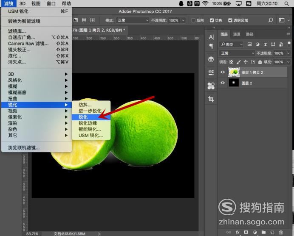This screenshot has height=236, width=294.
Task: Open the four-circles panel dock icon
Action: click(211, 86)
